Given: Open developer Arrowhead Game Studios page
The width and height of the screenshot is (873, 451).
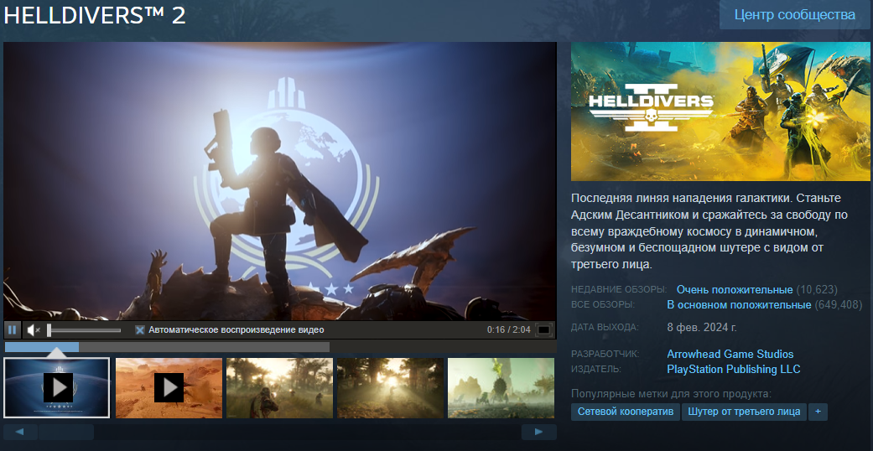Looking at the screenshot, I should coord(730,354).
